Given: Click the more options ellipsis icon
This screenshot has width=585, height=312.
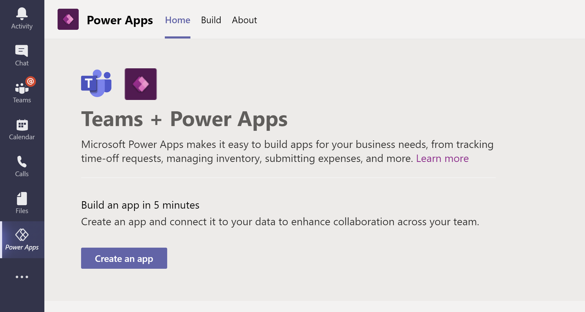Looking at the screenshot, I should (x=22, y=277).
